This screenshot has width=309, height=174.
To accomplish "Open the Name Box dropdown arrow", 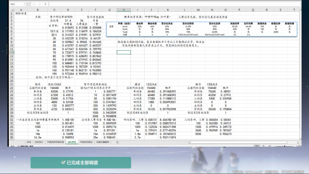I will pyautogui.click(x=24, y=4).
